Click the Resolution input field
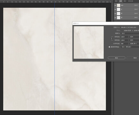 [124, 44]
